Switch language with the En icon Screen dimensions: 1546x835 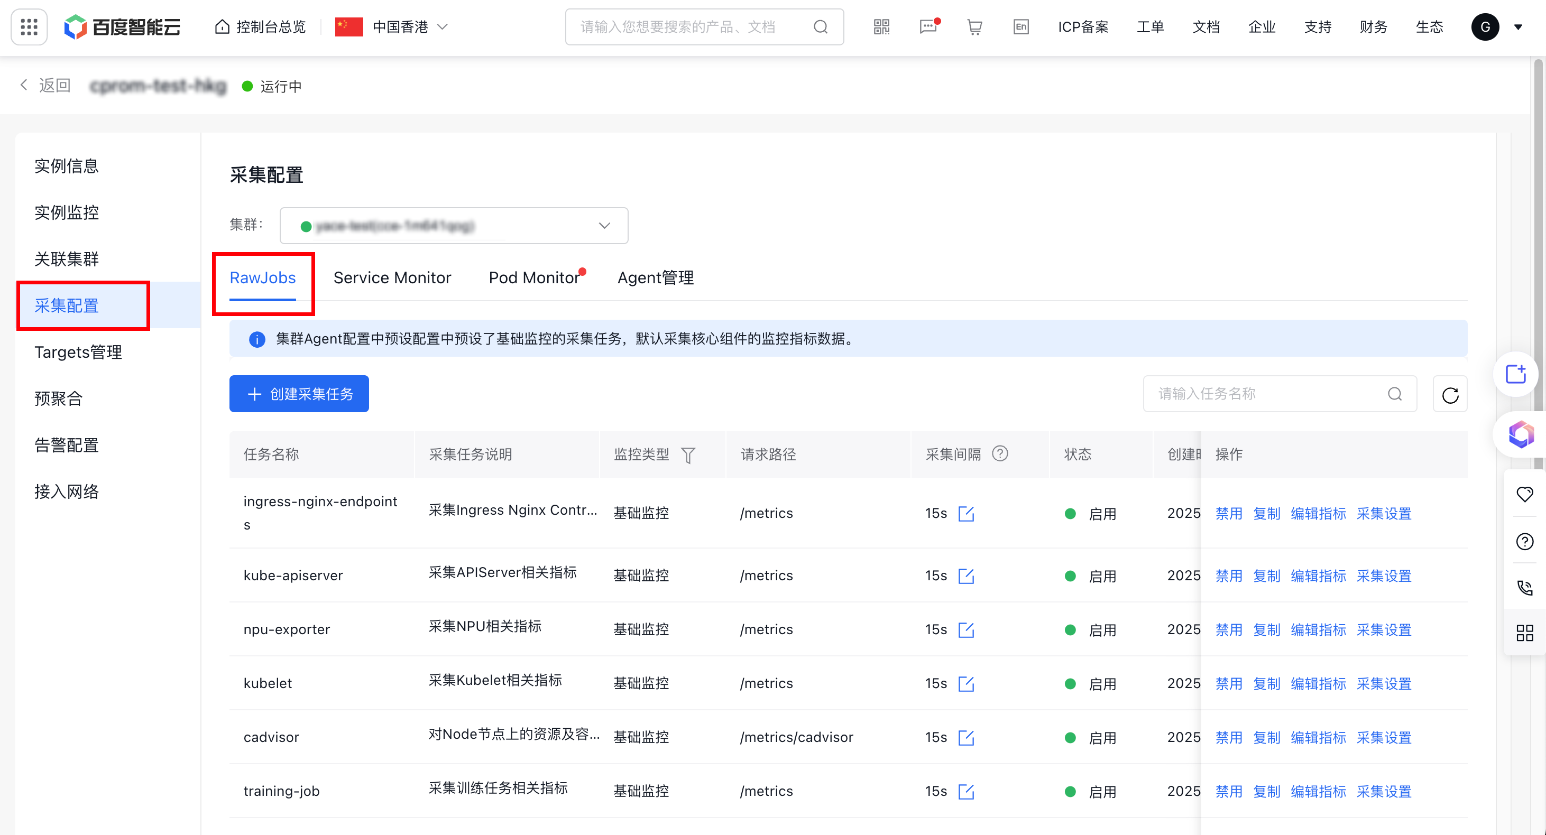click(x=1021, y=27)
